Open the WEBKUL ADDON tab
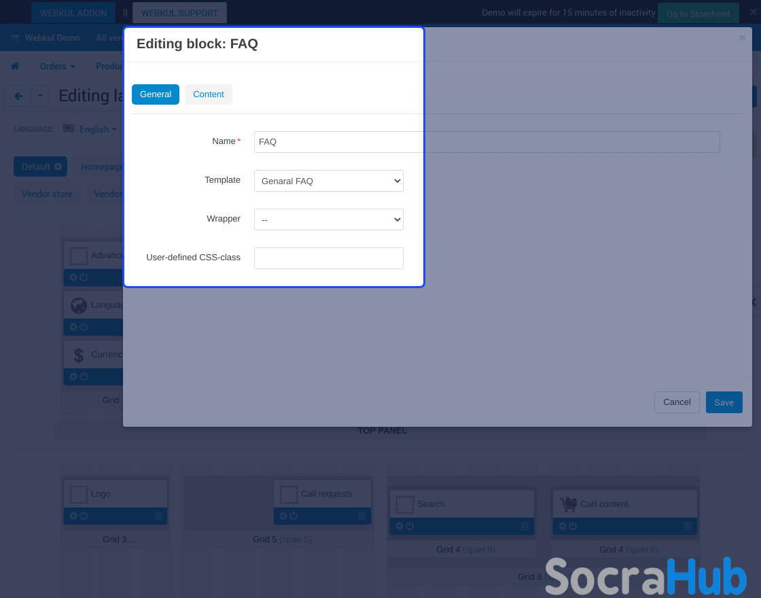The height and width of the screenshot is (598, 761). 73,13
